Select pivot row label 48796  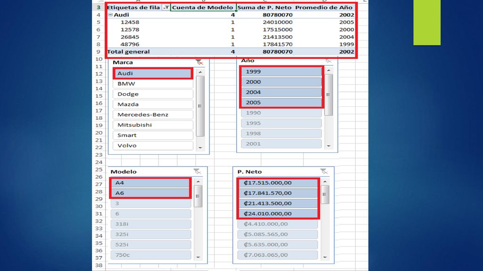pyautogui.click(x=130, y=44)
